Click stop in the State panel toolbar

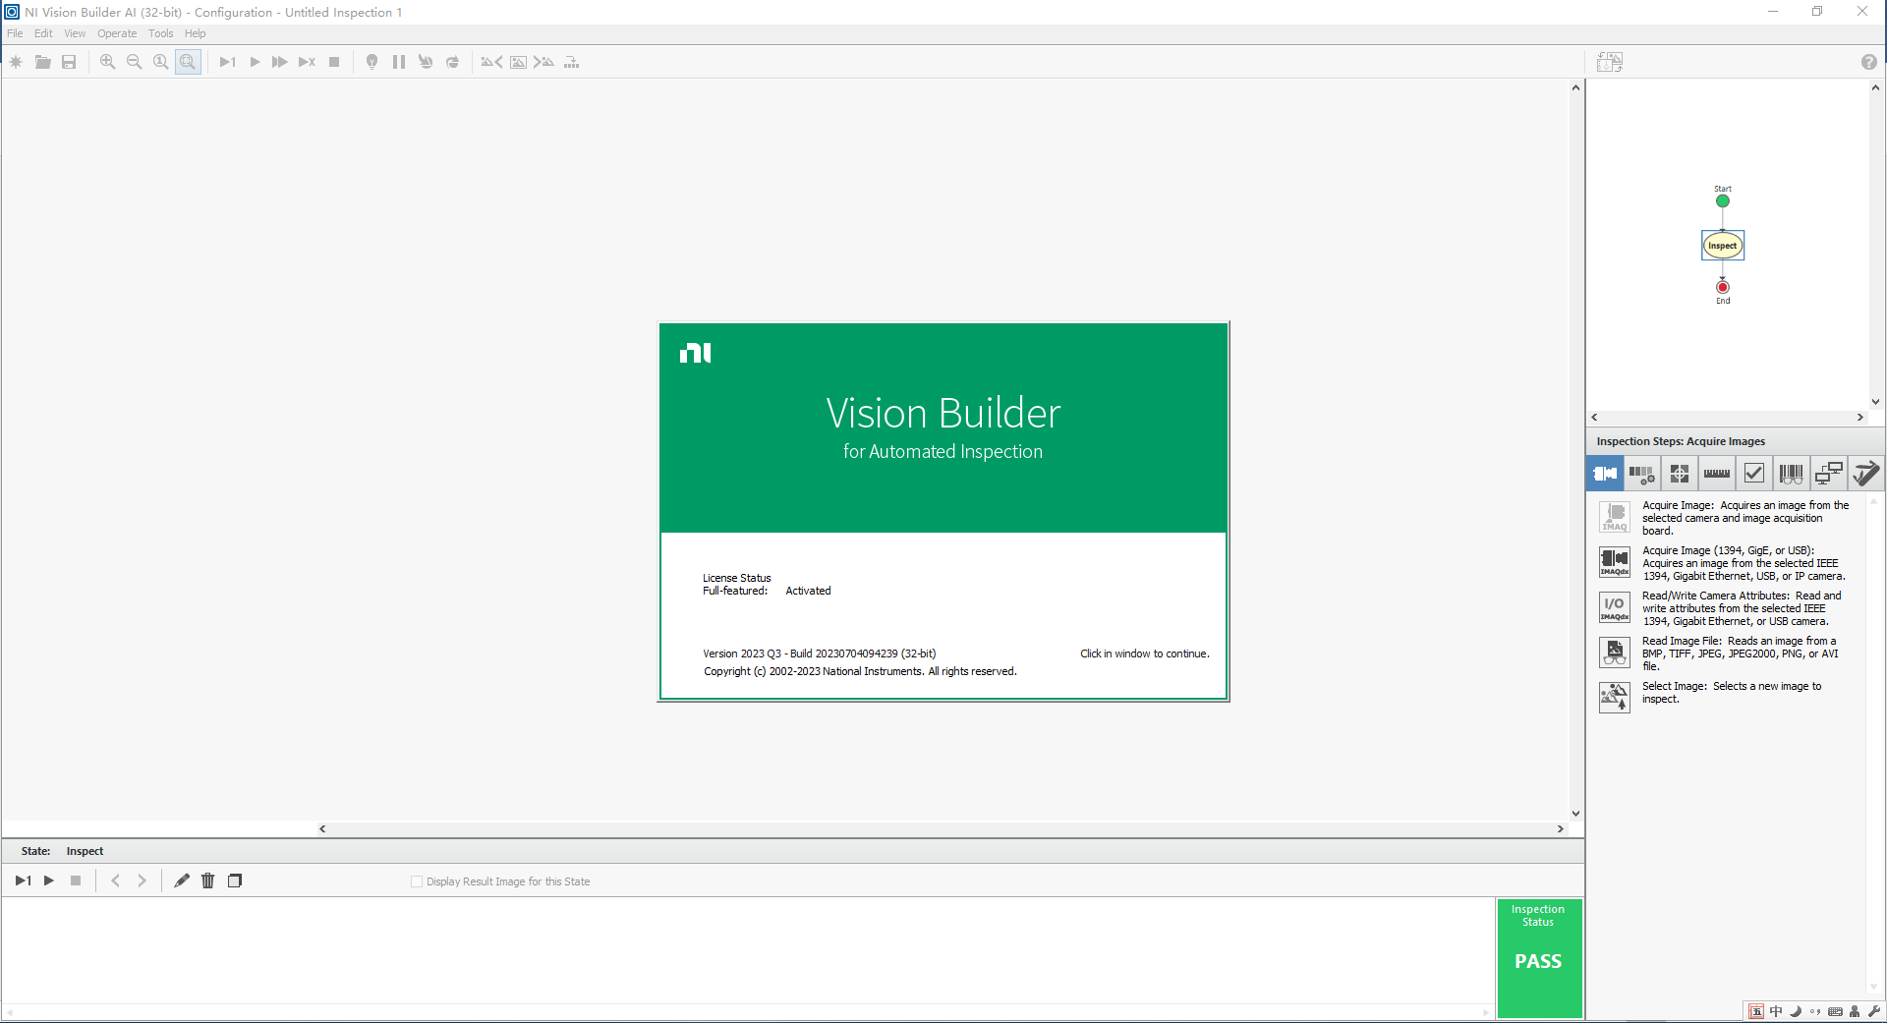(76, 881)
